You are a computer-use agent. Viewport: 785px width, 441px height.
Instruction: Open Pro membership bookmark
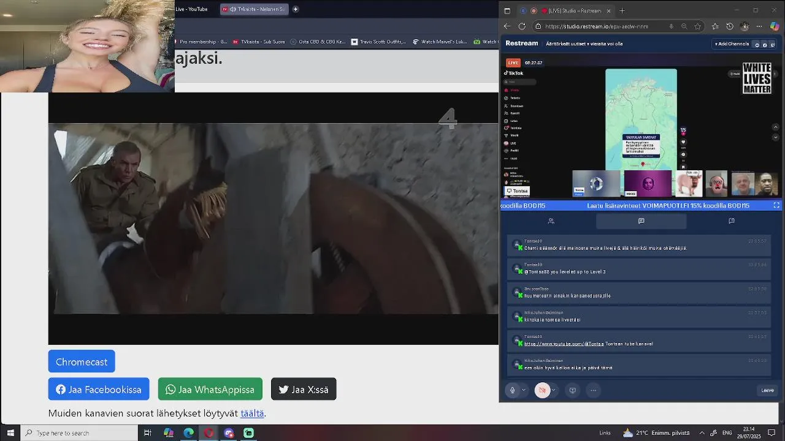[202, 42]
